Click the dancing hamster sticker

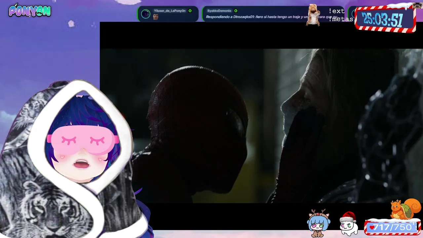[x=313, y=15]
